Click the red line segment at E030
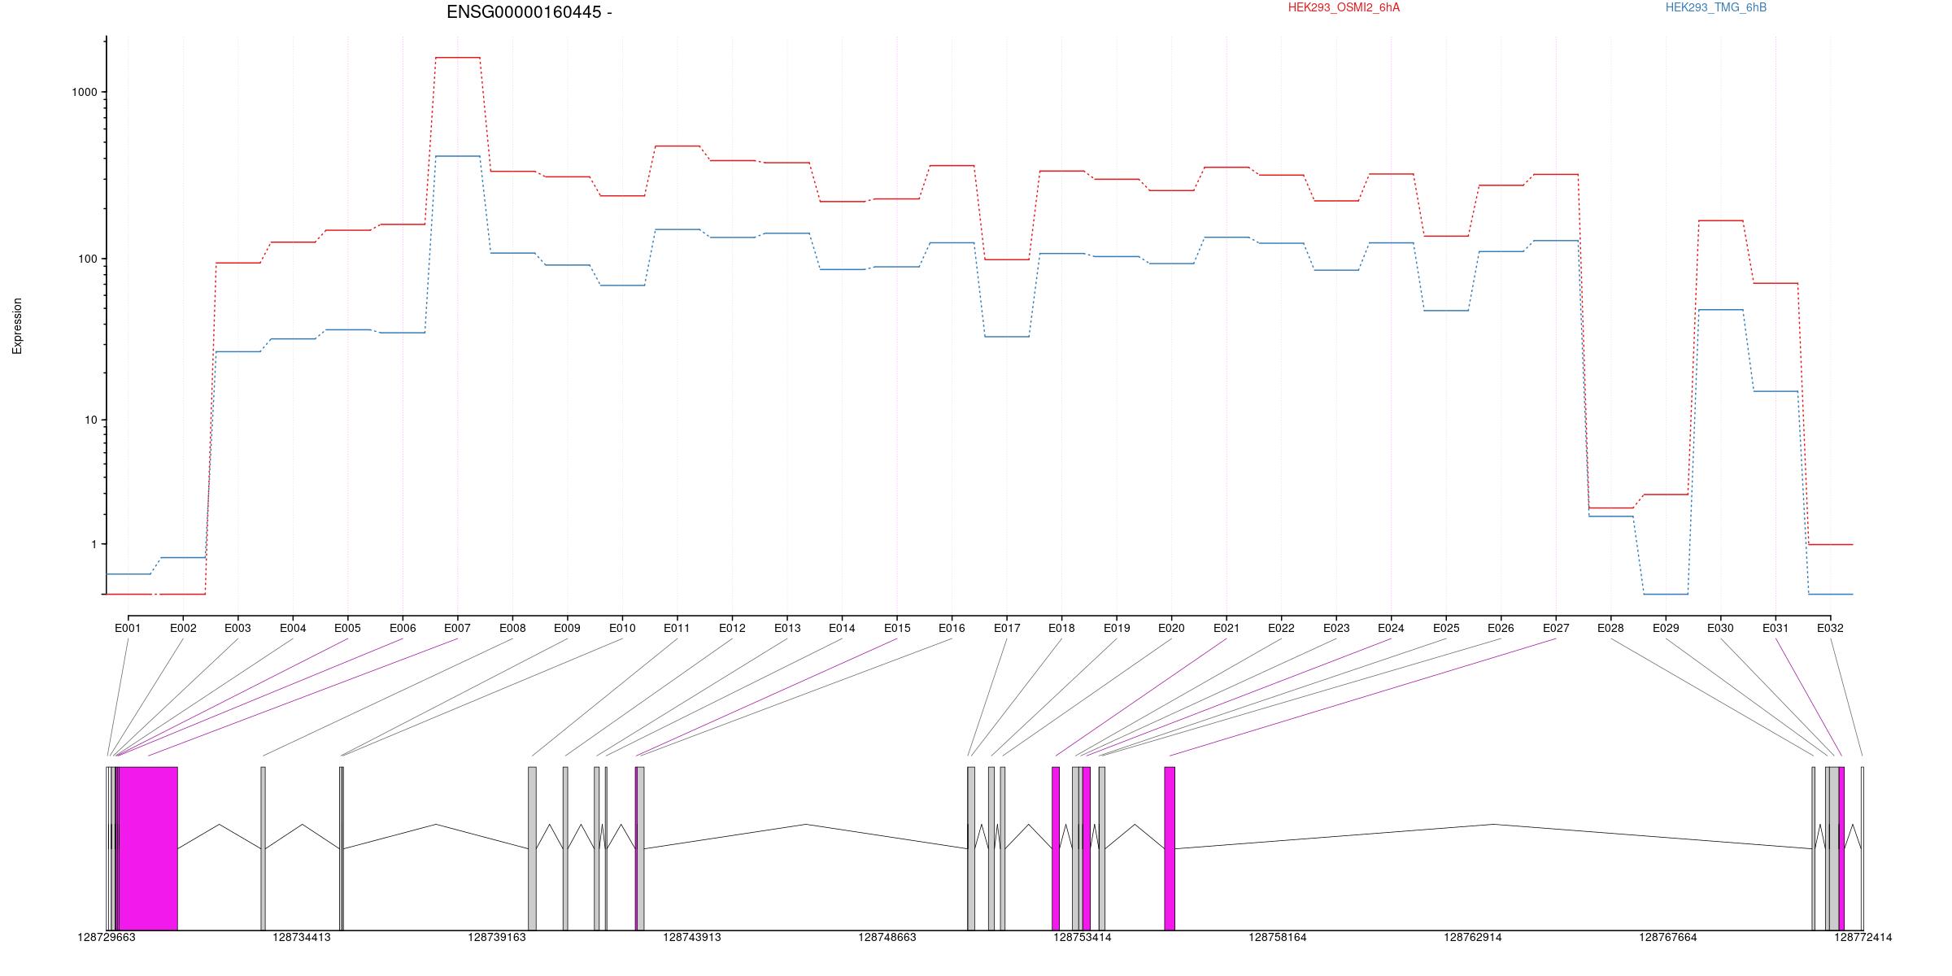1952x976 pixels. (1720, 220)
